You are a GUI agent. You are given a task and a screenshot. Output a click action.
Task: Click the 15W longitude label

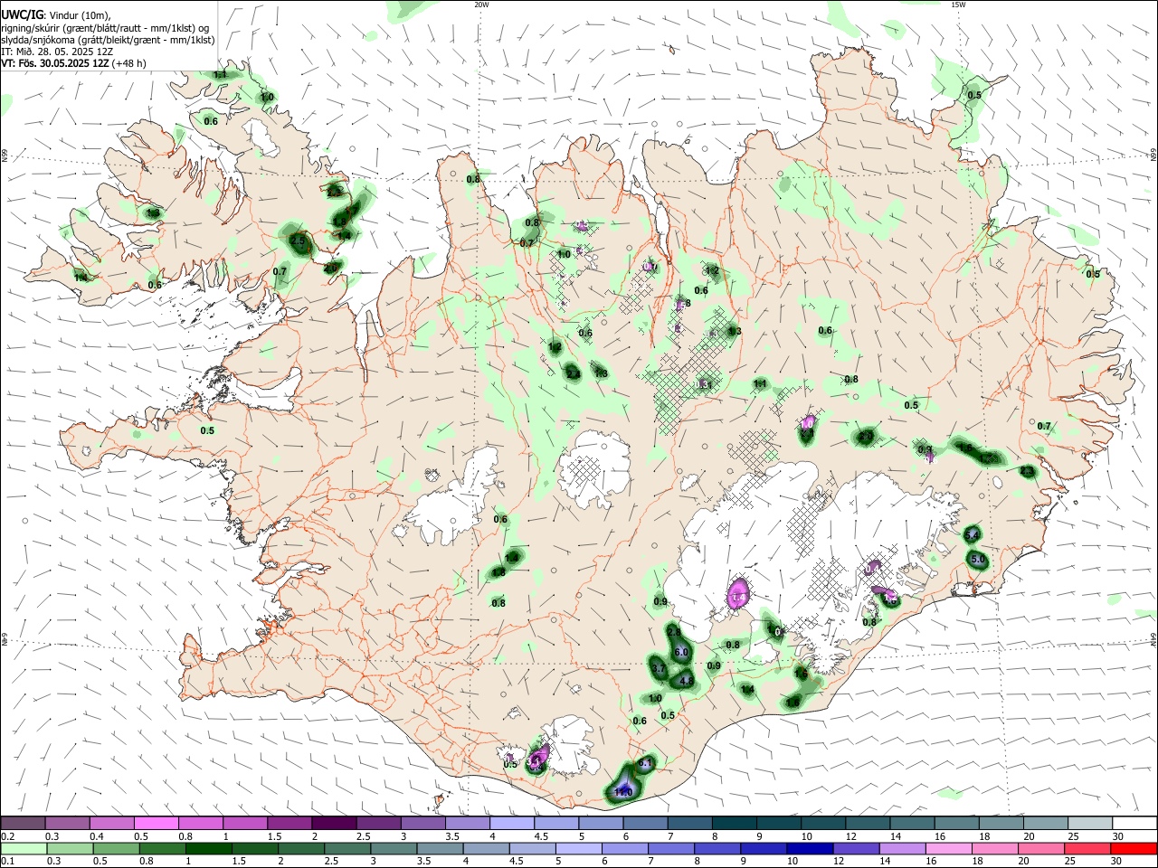(958, 5)
